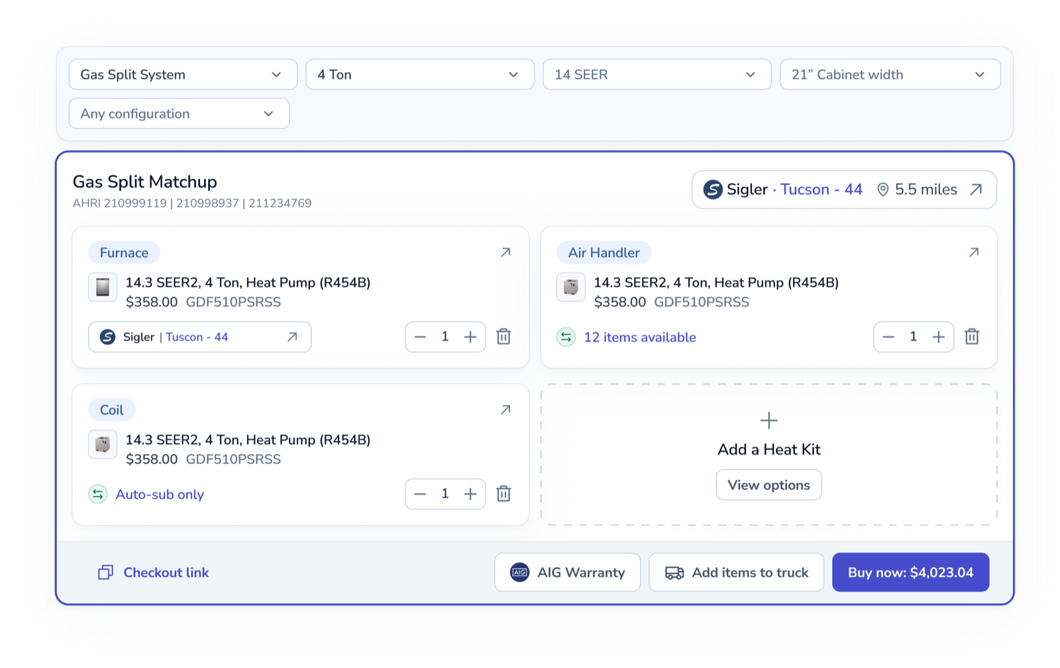Increase the Furnace quantity
This screenshot has width=1060, height=668.
click(x=470, y=337)
